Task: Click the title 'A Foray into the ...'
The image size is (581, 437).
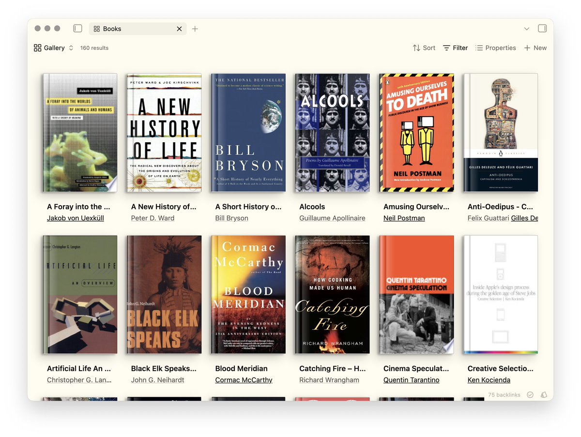Action: click(x=78, y=207)
